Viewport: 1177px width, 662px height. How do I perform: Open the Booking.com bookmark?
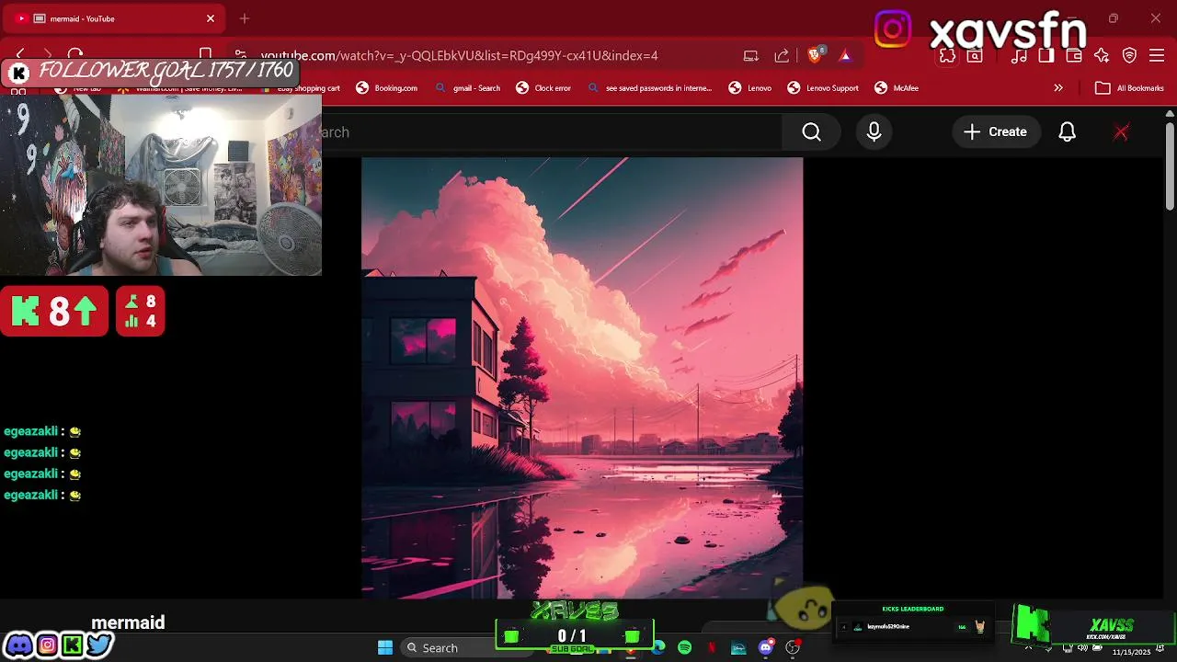point(387,88)
